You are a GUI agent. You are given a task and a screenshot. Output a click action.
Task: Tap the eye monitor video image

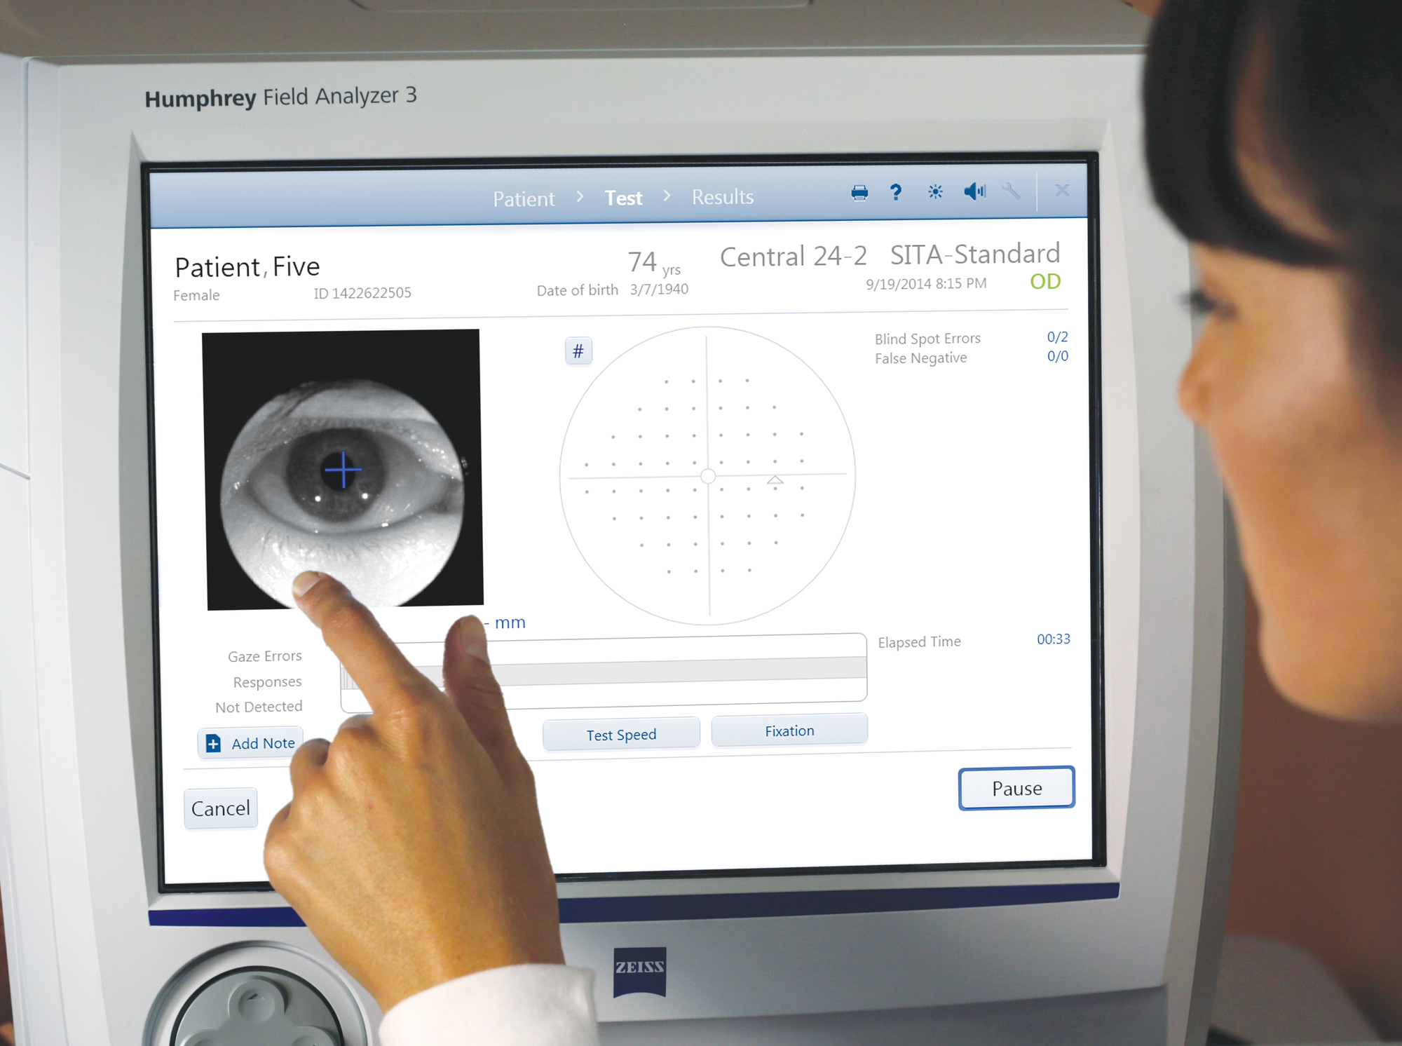tap(342, 469)
